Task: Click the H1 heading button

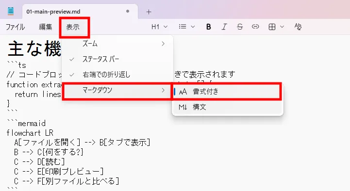Action: [x=155, y=27]
